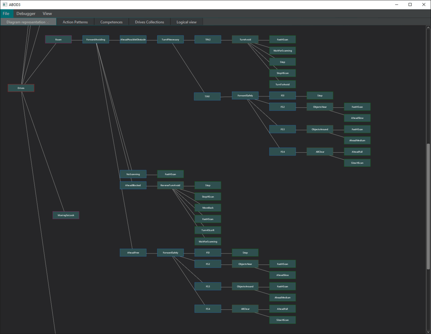Switch to the Logical view tab
This screenshot has height=334, width=431.
click(x=186, y=22)
